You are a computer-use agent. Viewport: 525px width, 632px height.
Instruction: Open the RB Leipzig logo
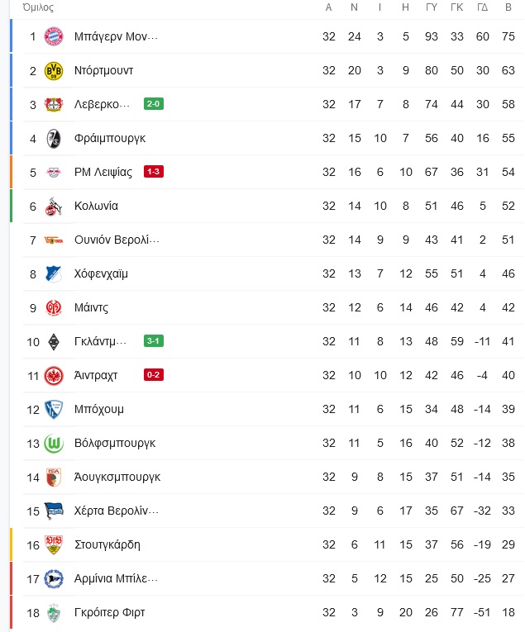click(53, 172)
